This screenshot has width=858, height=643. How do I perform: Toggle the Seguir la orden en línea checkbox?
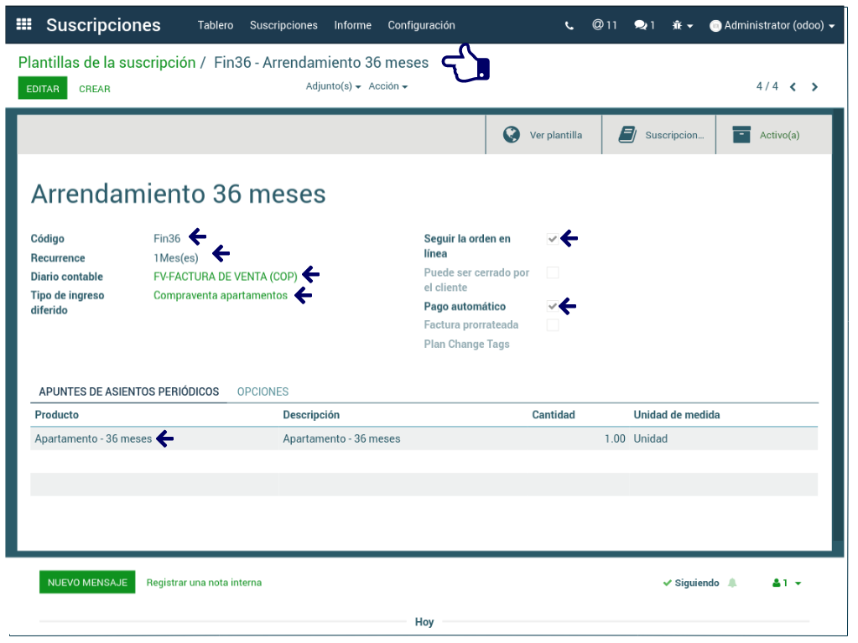[553, 239]
